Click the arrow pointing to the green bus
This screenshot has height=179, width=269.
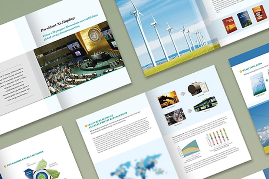click(189, 111)
